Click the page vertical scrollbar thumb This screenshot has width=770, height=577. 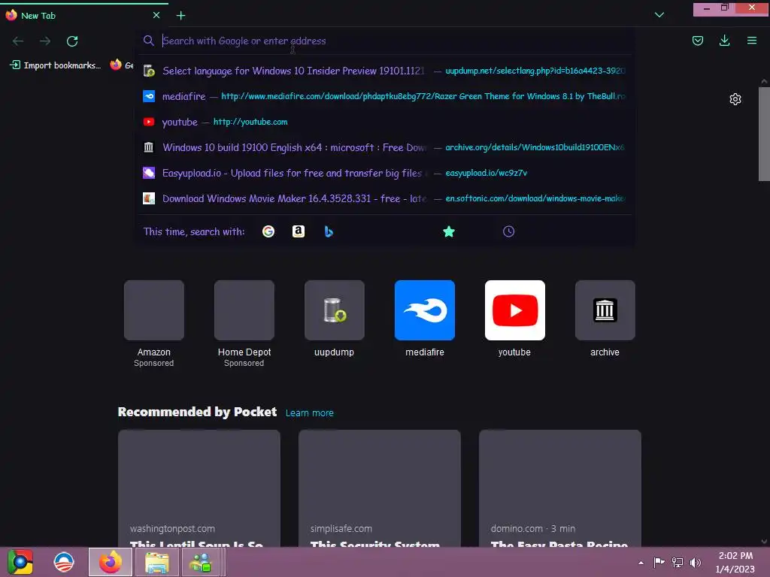coord(764,134)
